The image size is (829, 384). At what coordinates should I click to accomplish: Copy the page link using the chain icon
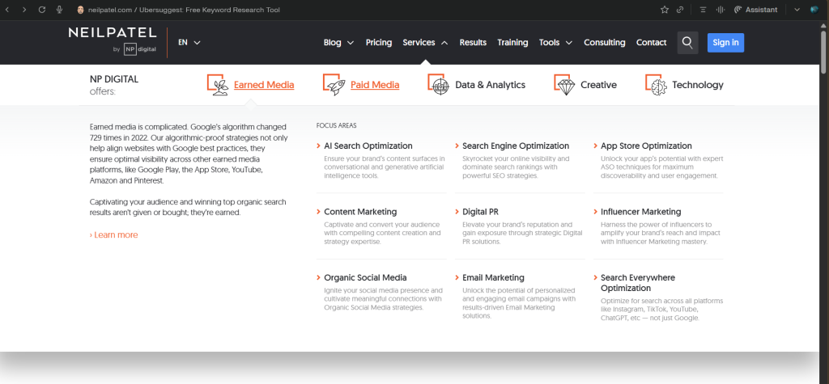[x=680, y=10]
